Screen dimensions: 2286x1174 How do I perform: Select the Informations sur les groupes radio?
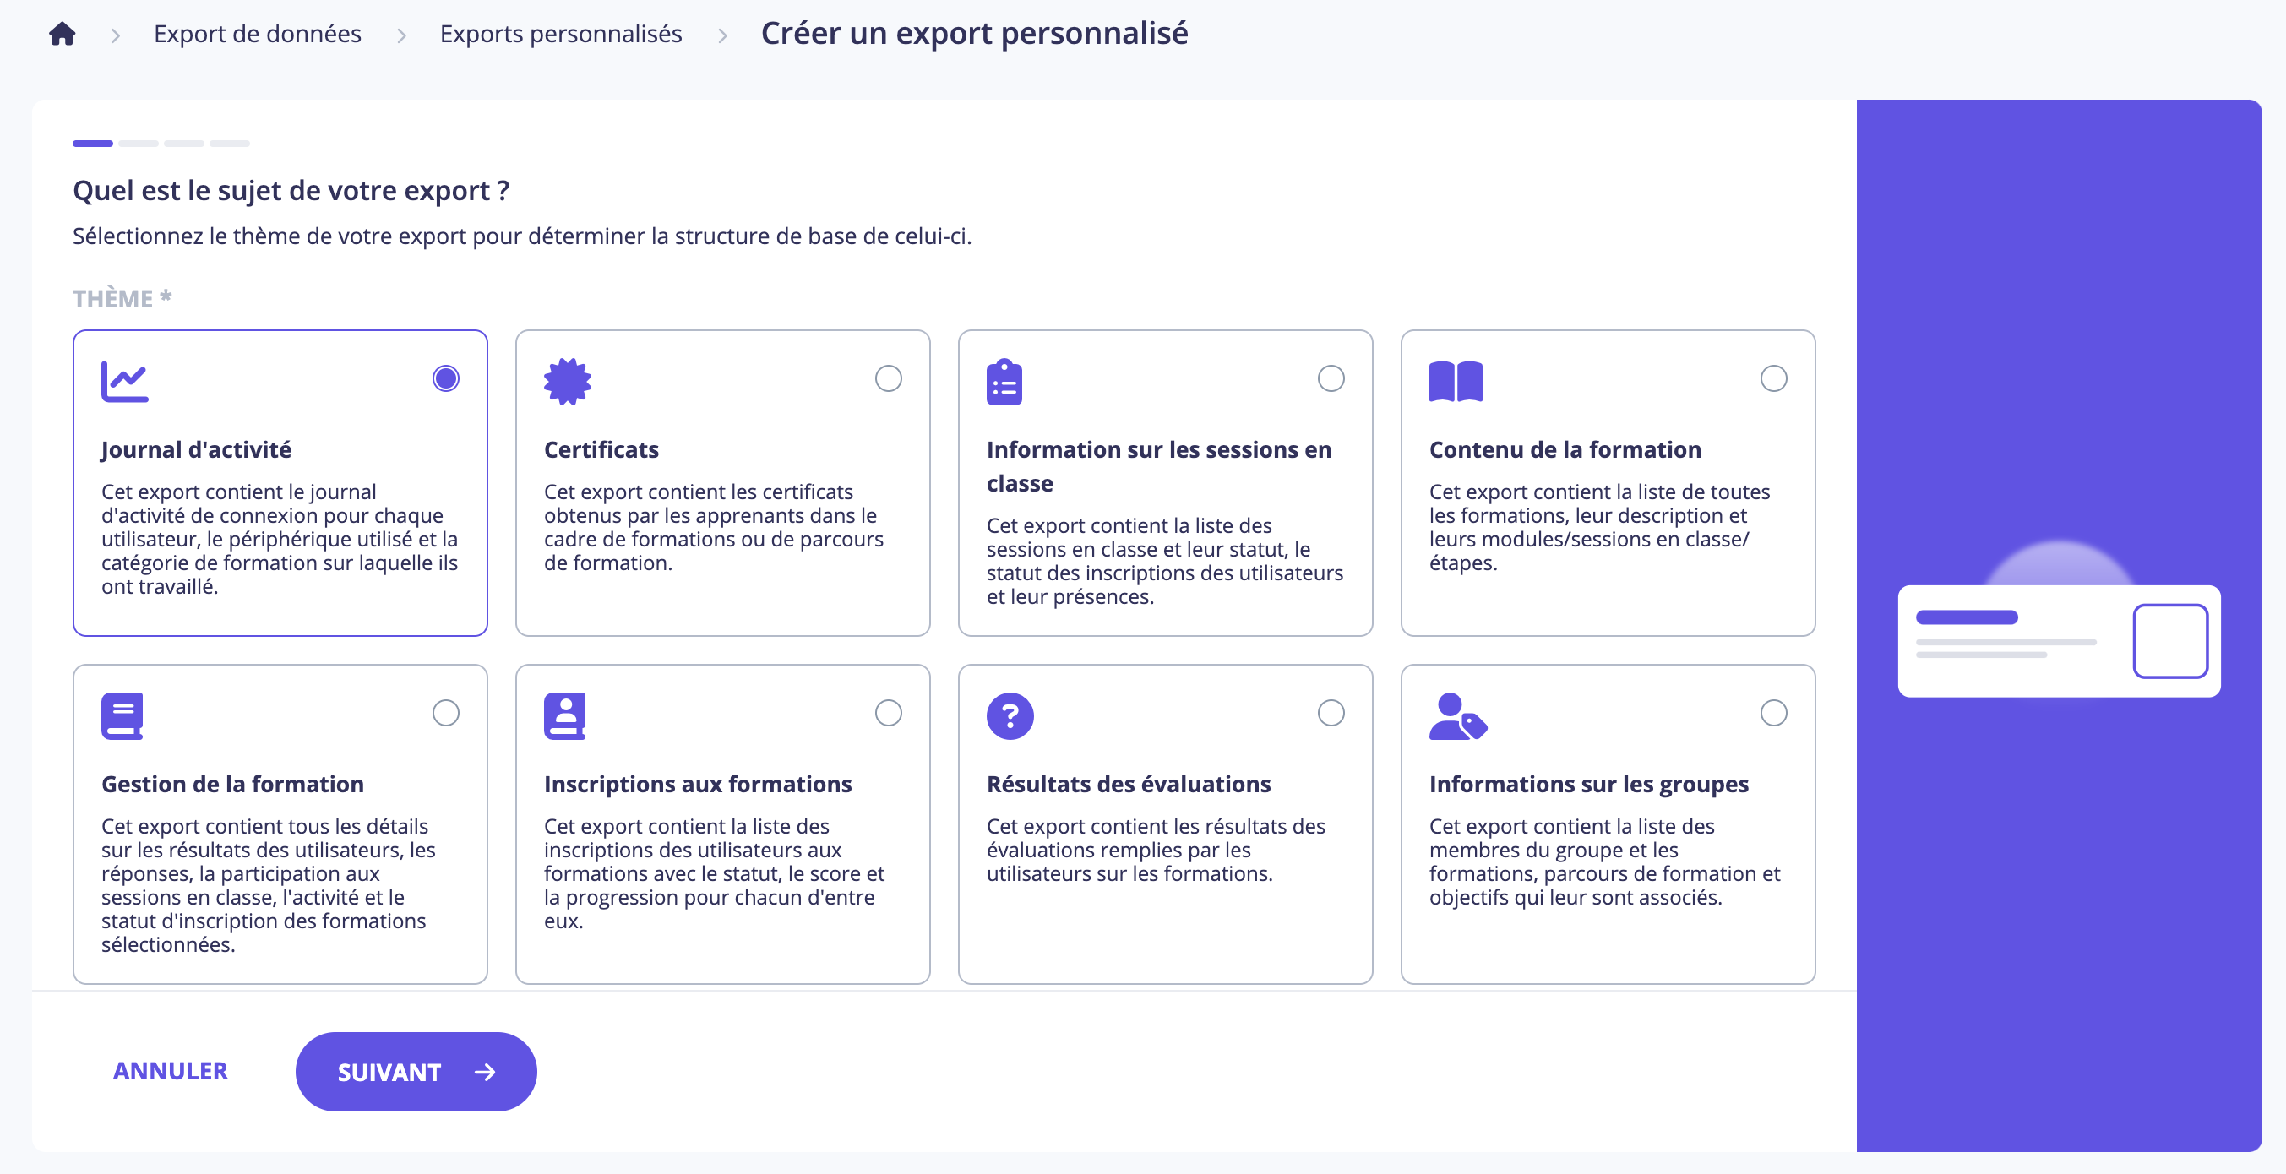coord(1773,714)
